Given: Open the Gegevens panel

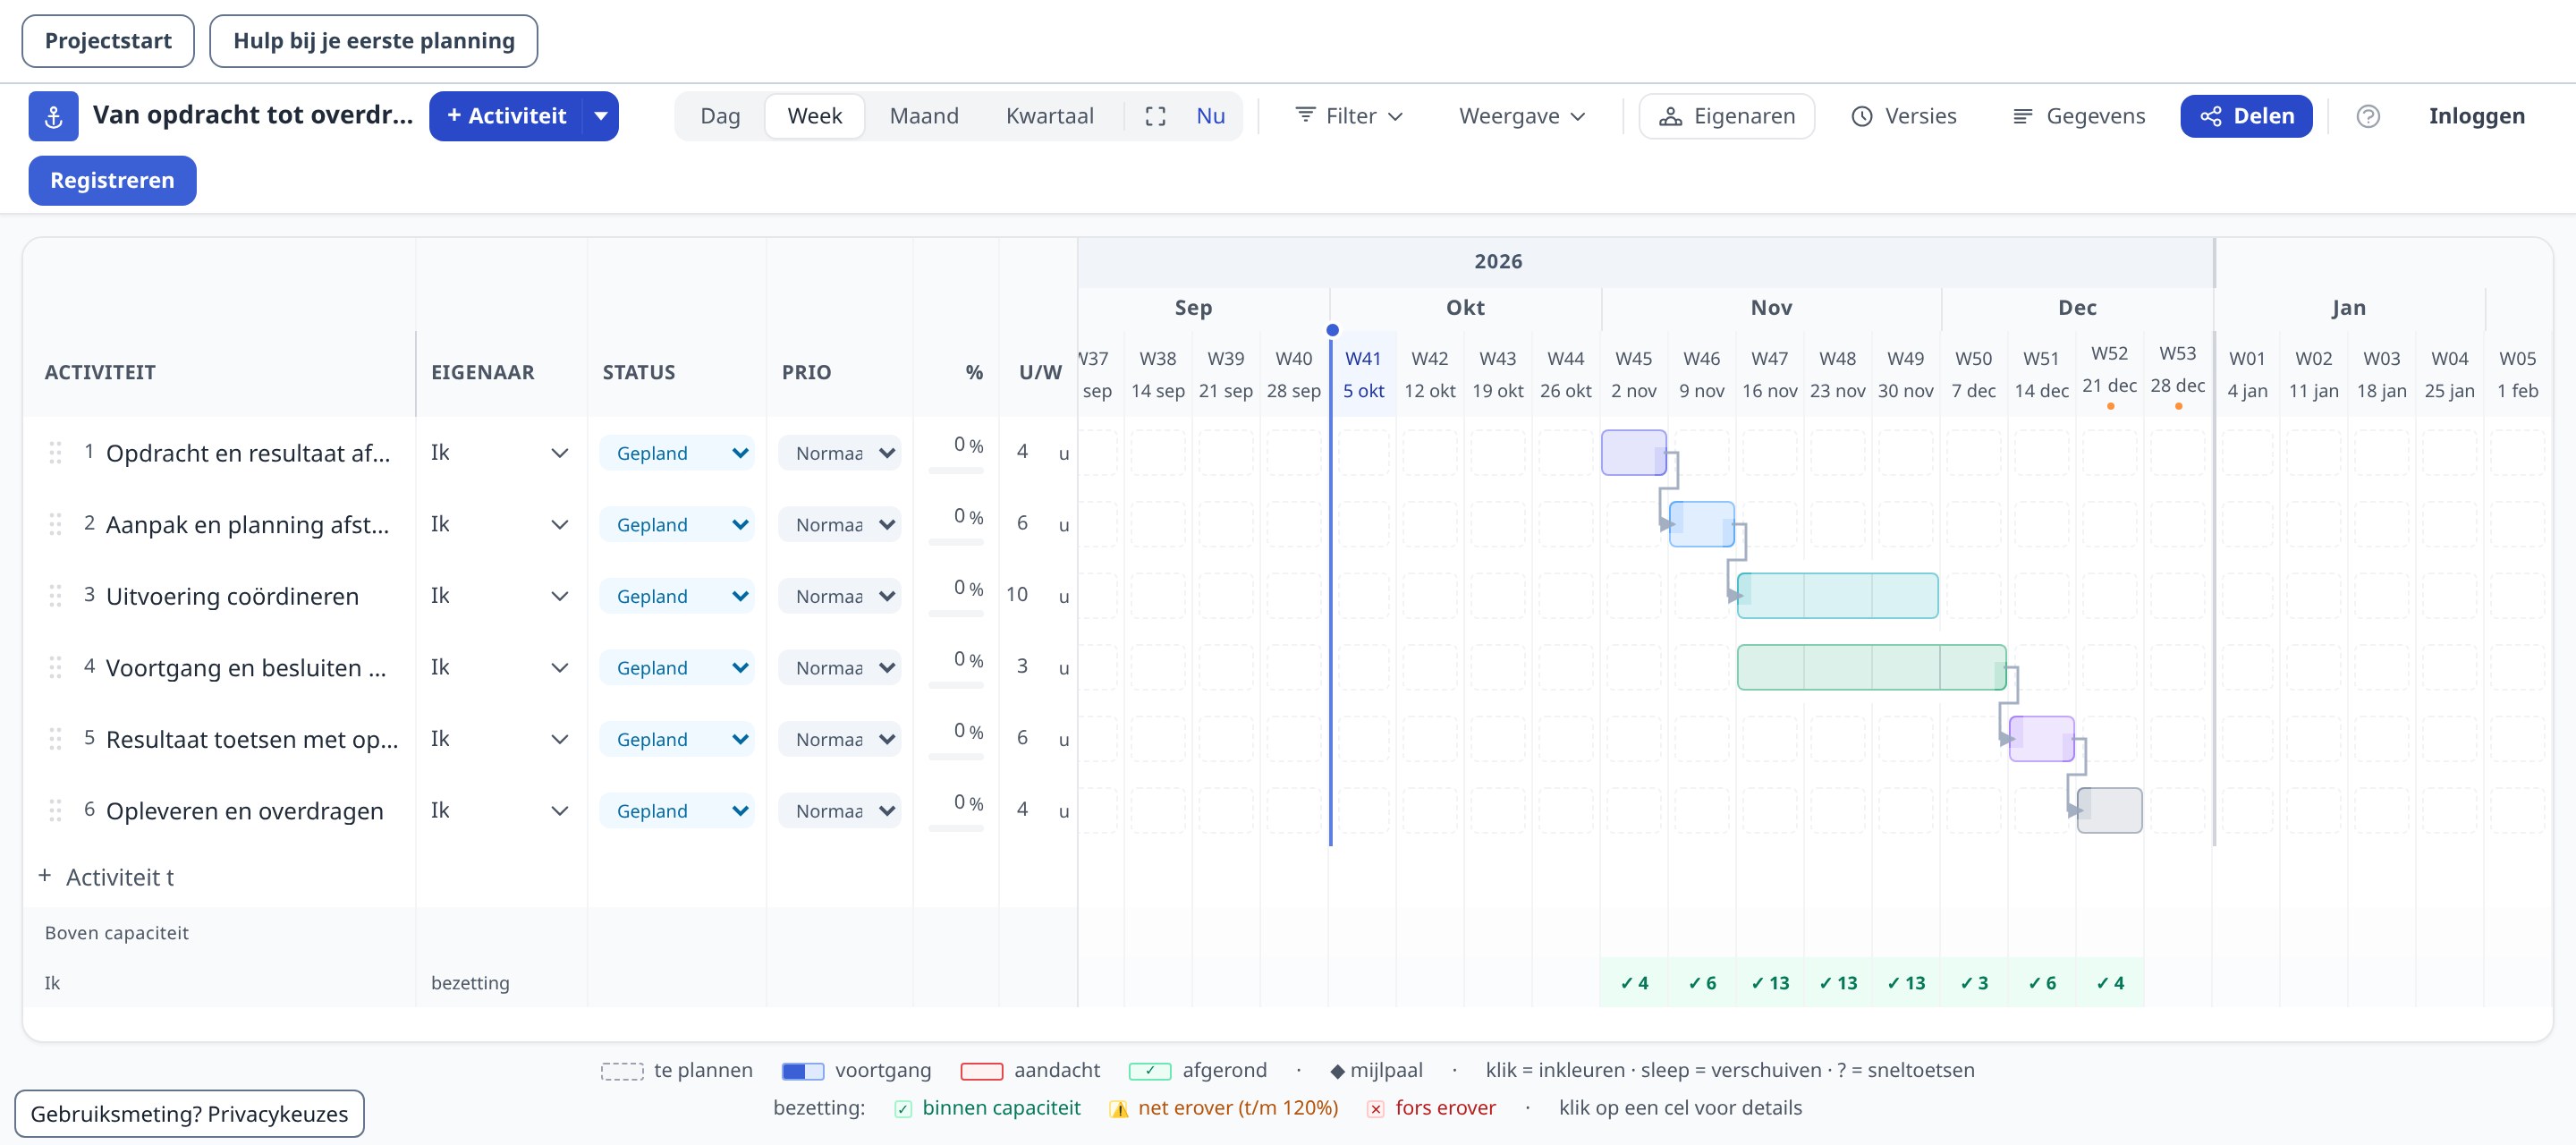Looking at the screenshot, I should [2078, 116].
